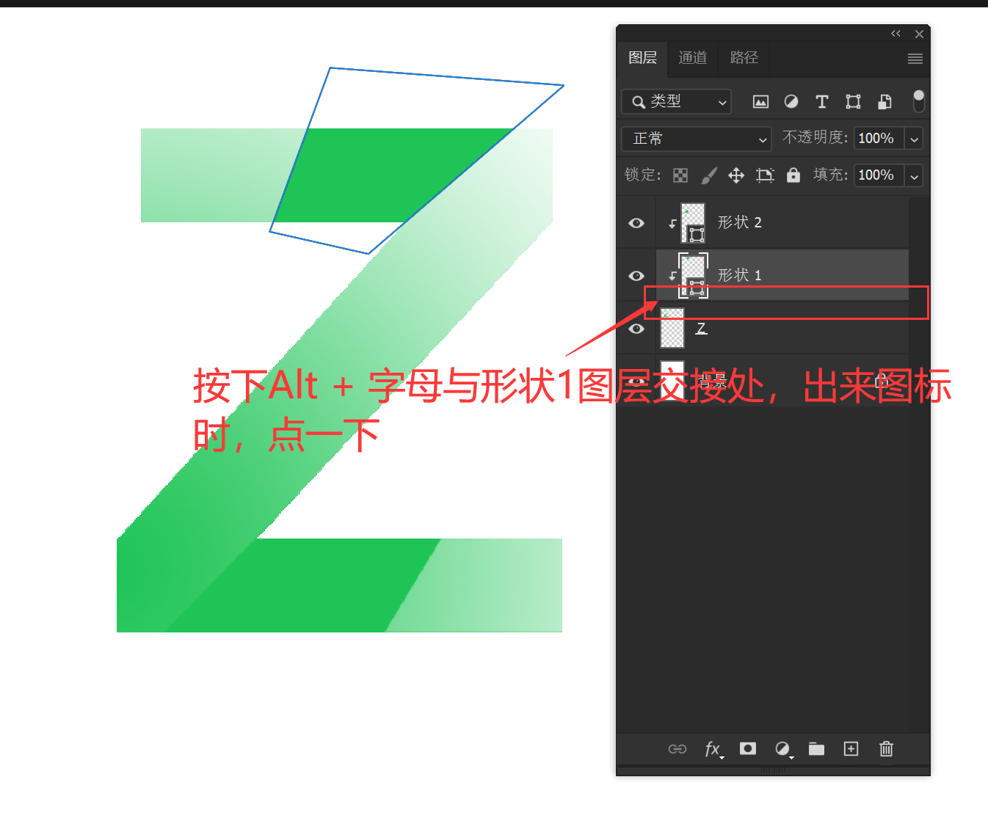Lock image pixels brush icon
This screenshot has width=988, height=821.
708,175
